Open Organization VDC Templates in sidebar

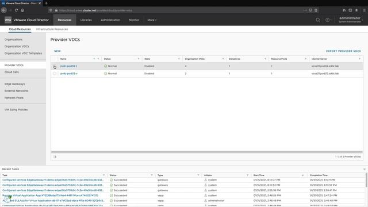(x=23, y=53)
